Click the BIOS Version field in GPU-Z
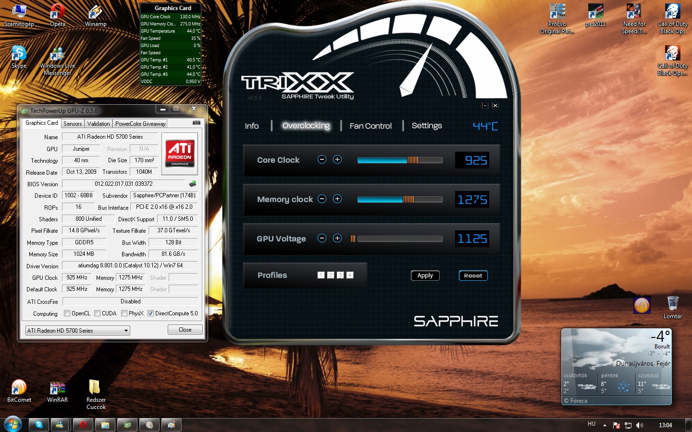The height and width of the screenshot is (432, 692). [x=124, y=184]
